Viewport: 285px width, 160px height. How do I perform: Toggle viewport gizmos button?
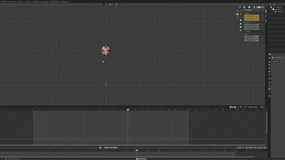244,7
